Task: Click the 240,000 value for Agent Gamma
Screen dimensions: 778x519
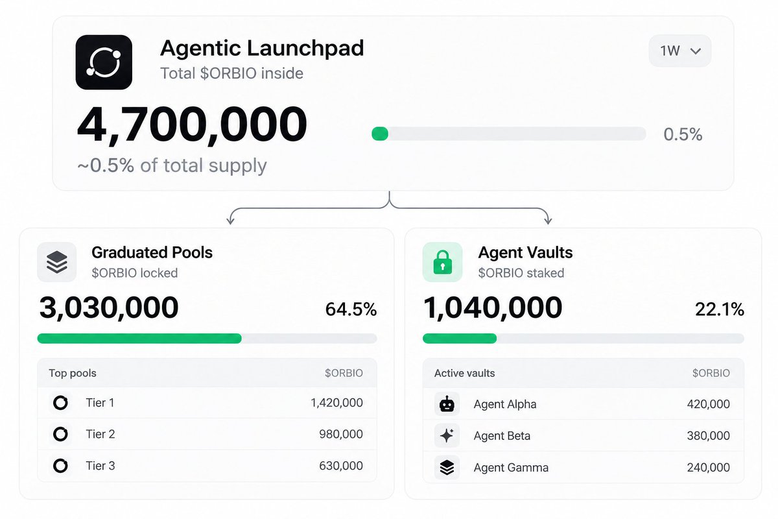Action: (708, 467)
